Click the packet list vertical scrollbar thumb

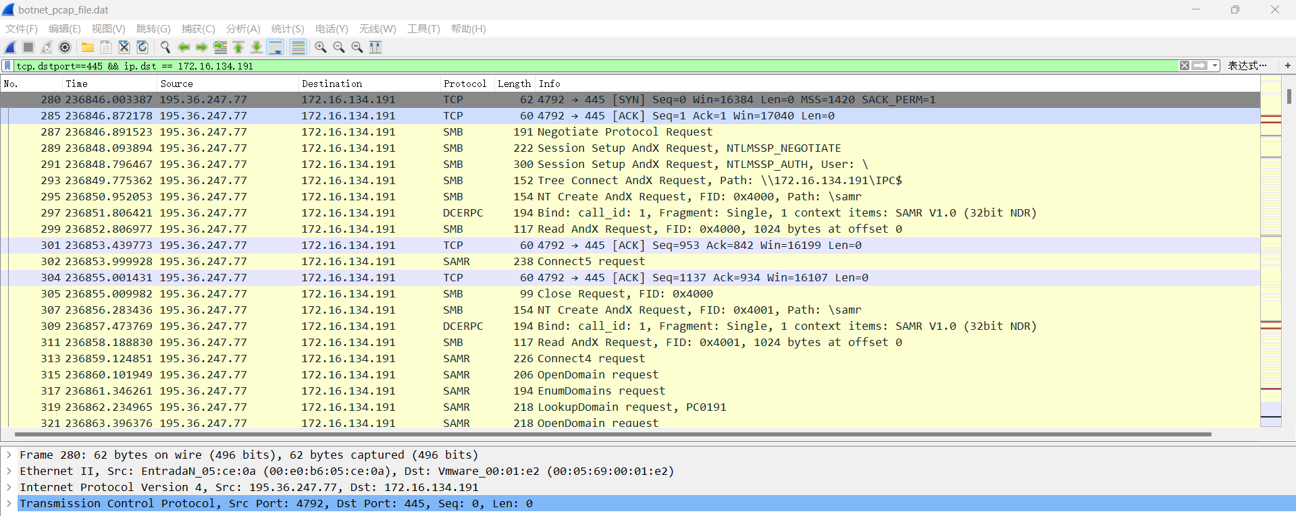[x=1289, y=96]
